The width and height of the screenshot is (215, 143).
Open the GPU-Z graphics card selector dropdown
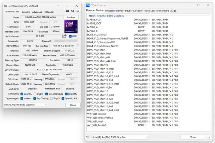point(26,105)
